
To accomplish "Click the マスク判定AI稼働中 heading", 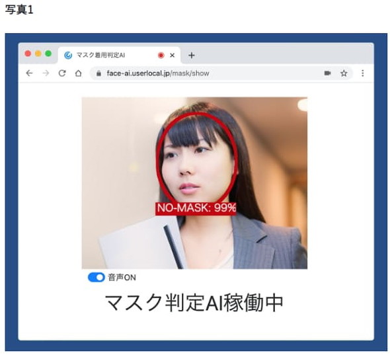I will [194, 303].
